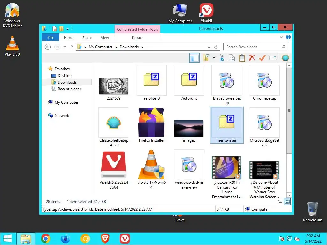Switch to the Home ribbon tab
327x245 pixels.
point(69,38)
